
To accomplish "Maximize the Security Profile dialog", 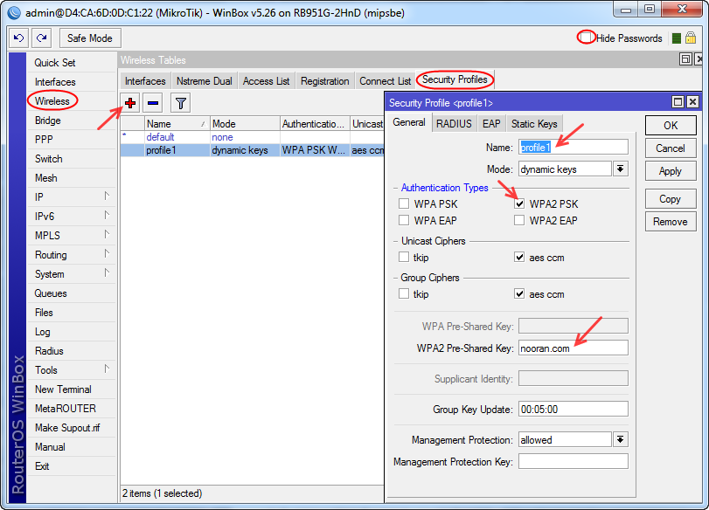I will coord(678,102).
